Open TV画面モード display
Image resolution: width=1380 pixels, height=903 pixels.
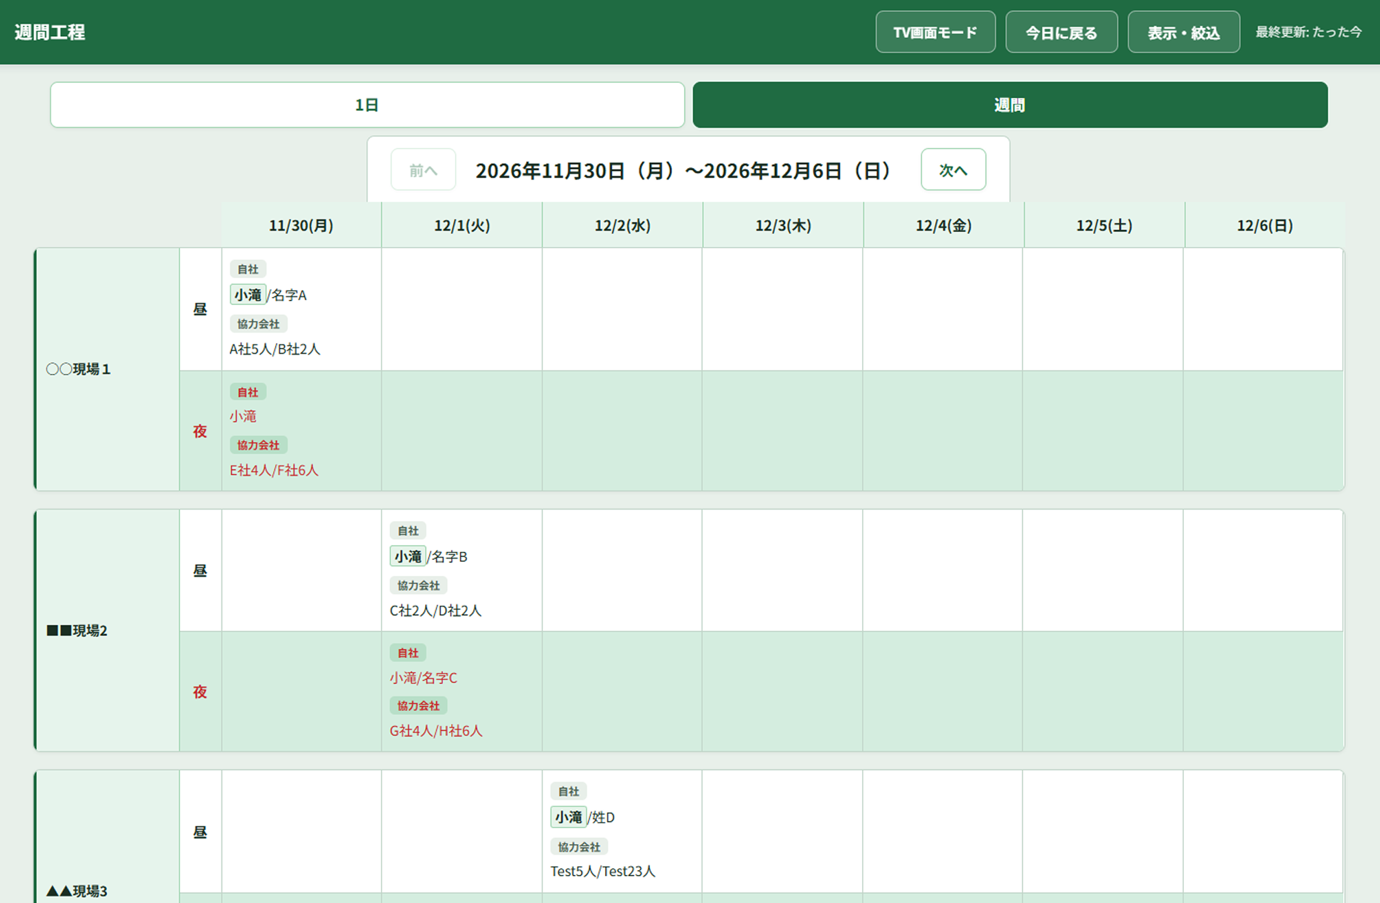point(935,32)
